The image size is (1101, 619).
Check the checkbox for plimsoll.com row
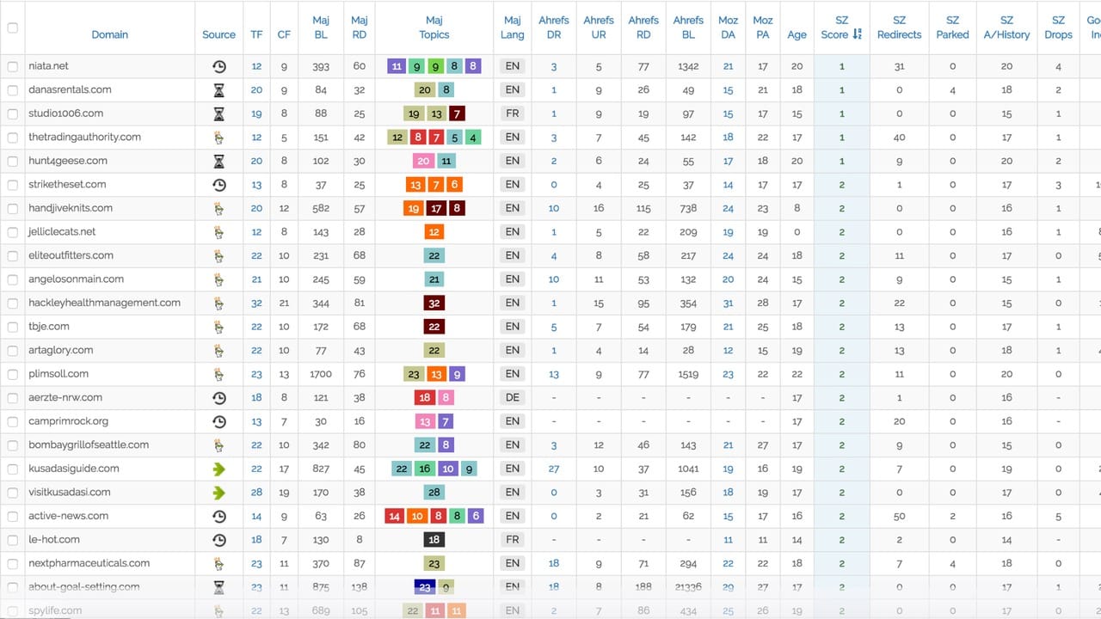[x=13, y=373]
